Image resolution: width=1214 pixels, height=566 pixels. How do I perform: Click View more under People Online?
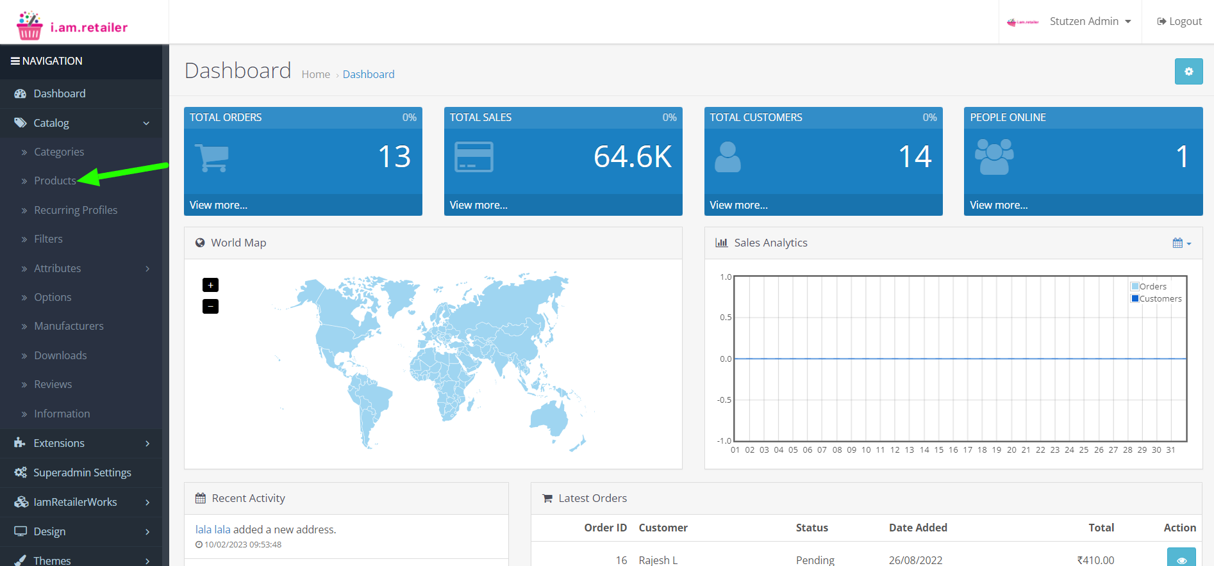[x=999, y=205]
